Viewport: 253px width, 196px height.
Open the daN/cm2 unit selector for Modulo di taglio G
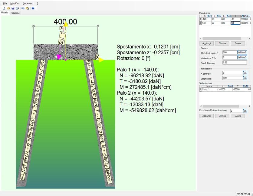(242, 52)
